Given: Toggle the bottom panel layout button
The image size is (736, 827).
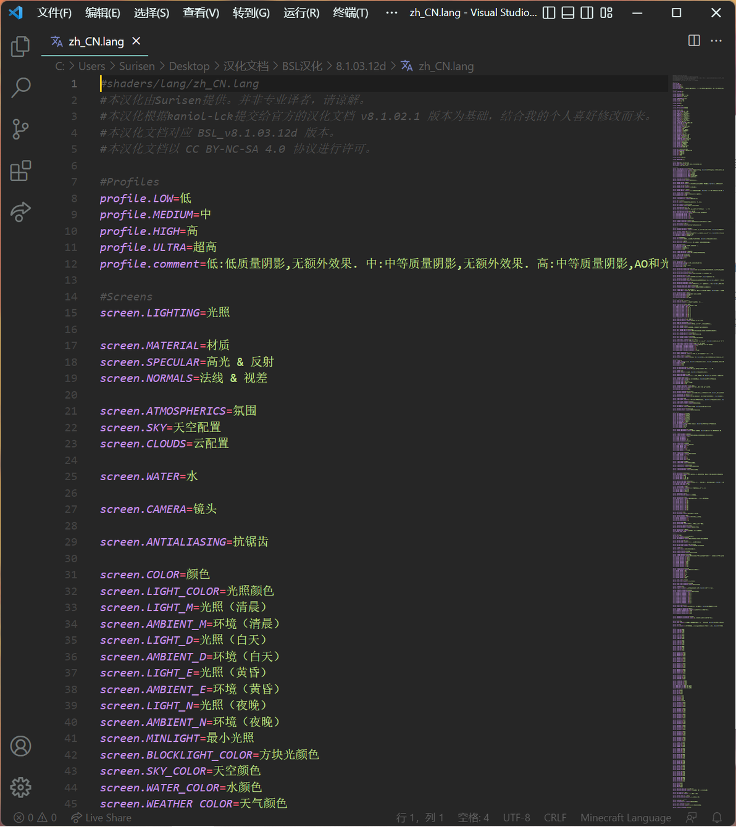Looking at the screenshot, I should 568,13.
